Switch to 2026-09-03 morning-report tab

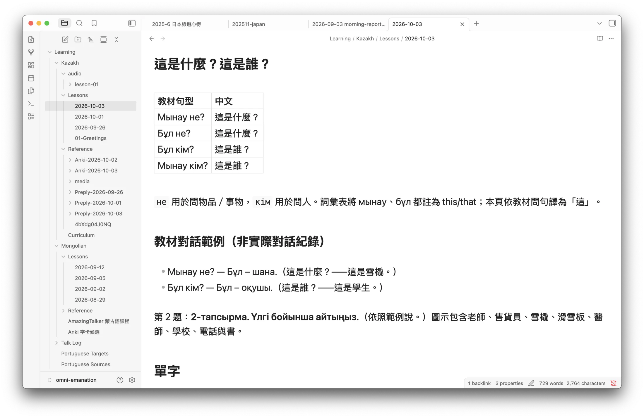pos(349,24)
